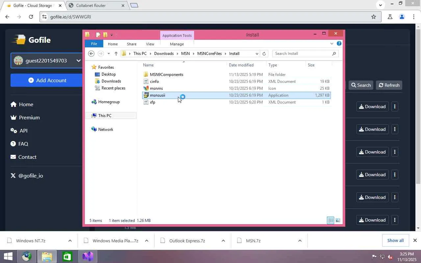The height and width of the screenshot is (263, 421).
Task: Open the quick access toolbar customize dropdown
Action: 112,35
